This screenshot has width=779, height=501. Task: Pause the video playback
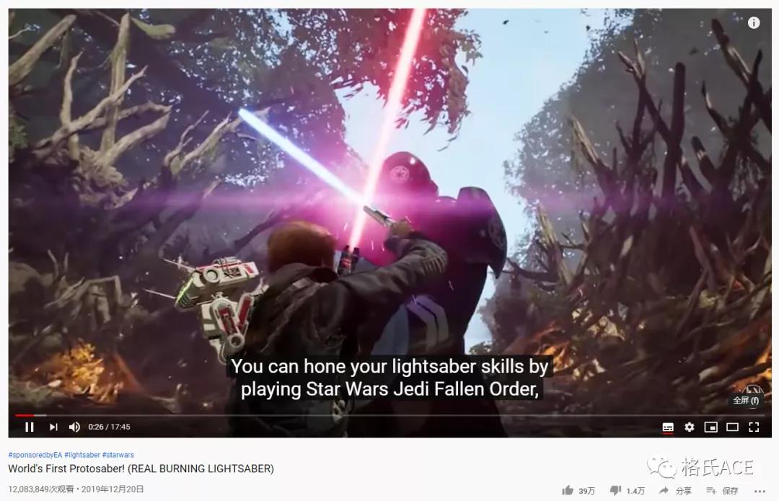point(30,427)
